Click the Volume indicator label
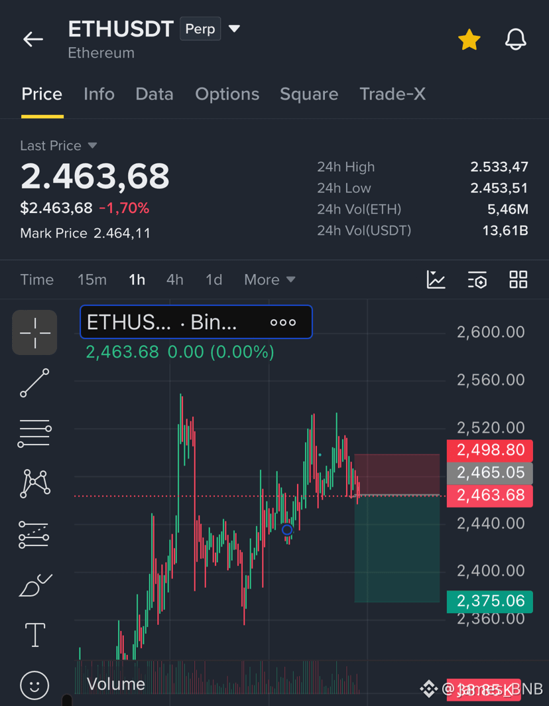 pyautogui.click(x=115, y=684)
